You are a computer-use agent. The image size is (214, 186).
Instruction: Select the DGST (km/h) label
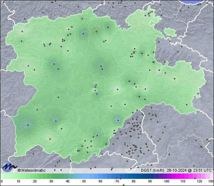coord(153,170)
